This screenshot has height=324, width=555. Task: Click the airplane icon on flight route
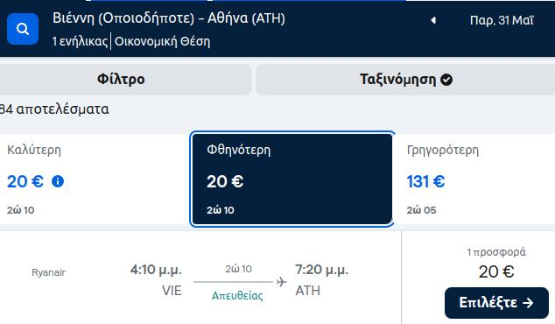click(281, 282)
